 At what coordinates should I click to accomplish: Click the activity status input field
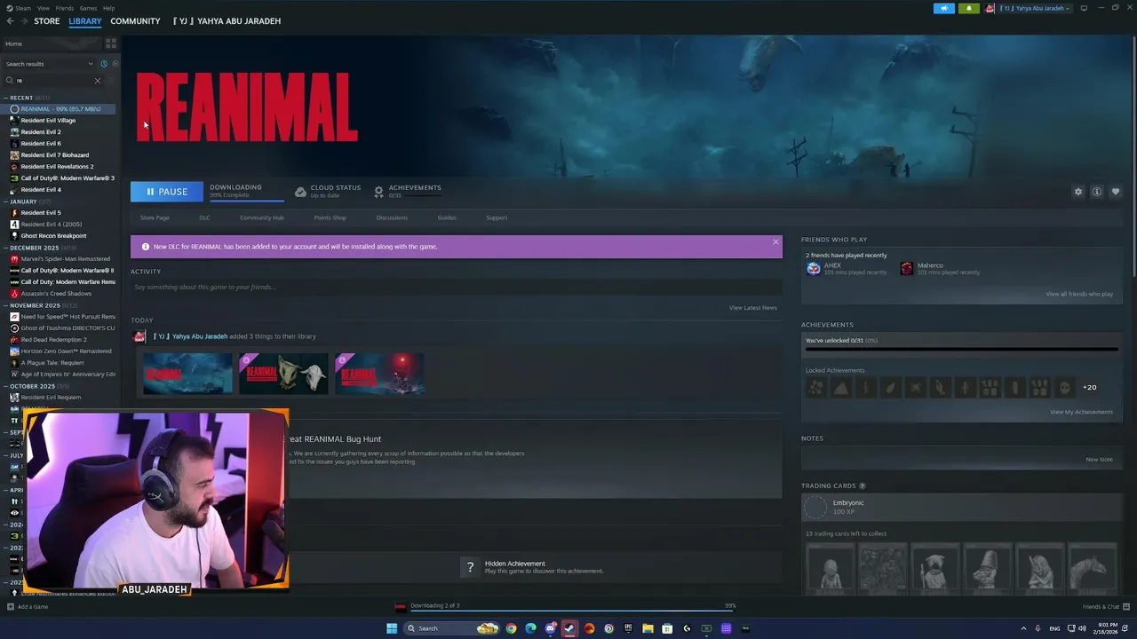click(457, 287)
